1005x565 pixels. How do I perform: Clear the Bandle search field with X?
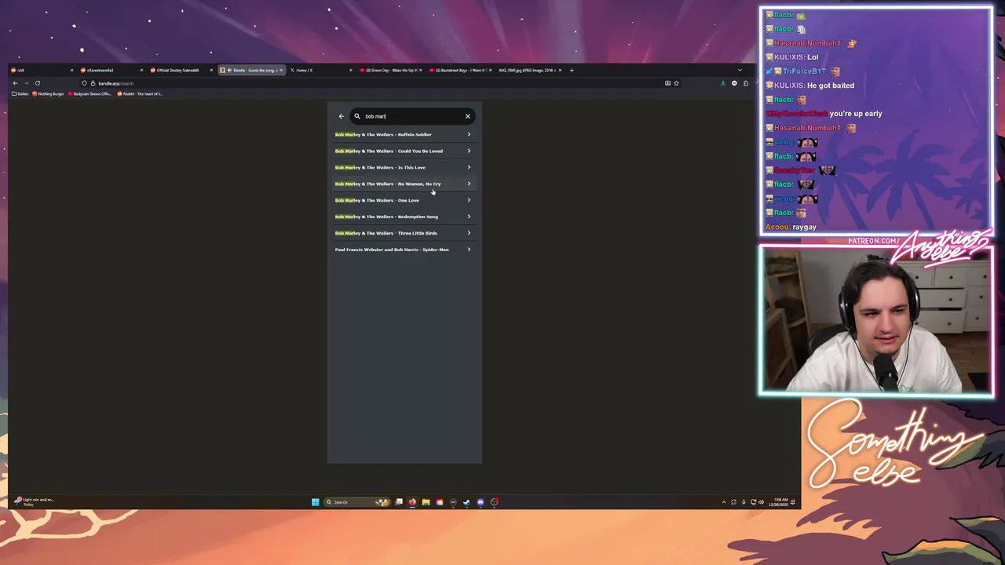pos(467,116)
